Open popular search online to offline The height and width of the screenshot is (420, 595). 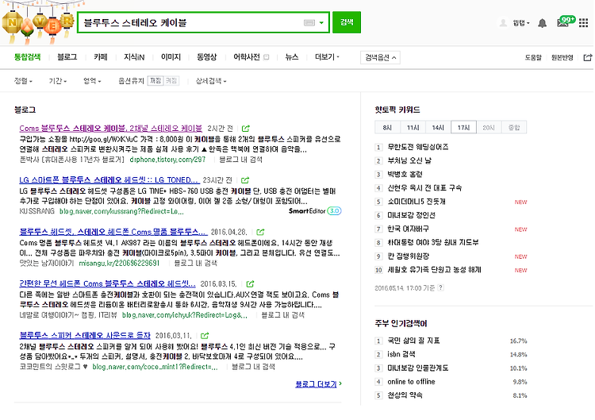411,382
